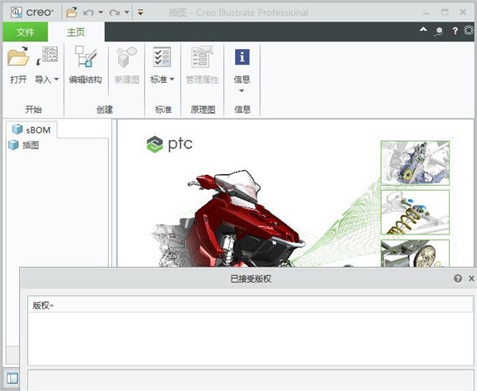Click help icon in 已接受版权 dialog
The height and width of the screenshot is (391, 477).
point(458,278)
